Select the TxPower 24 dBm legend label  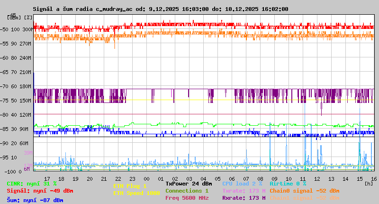point(189,184)
